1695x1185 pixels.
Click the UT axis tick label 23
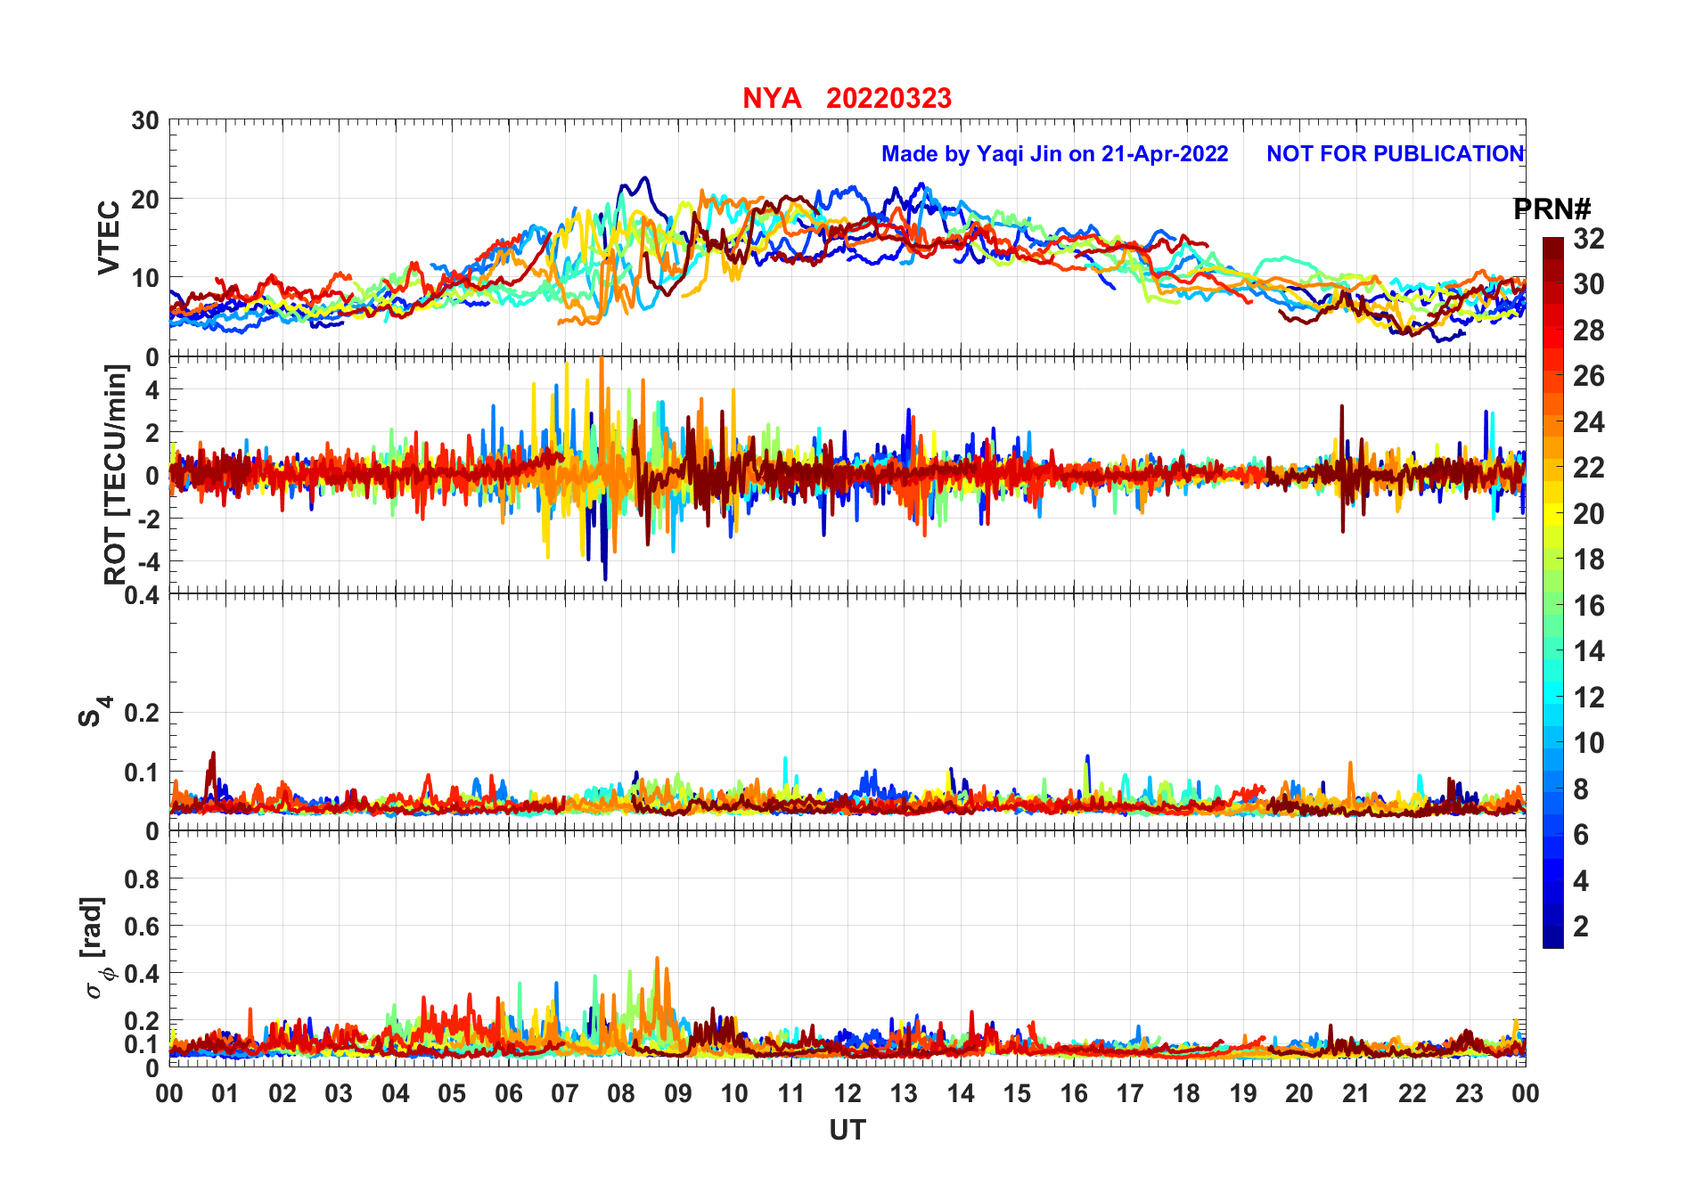click(x=1470, y=1094)
